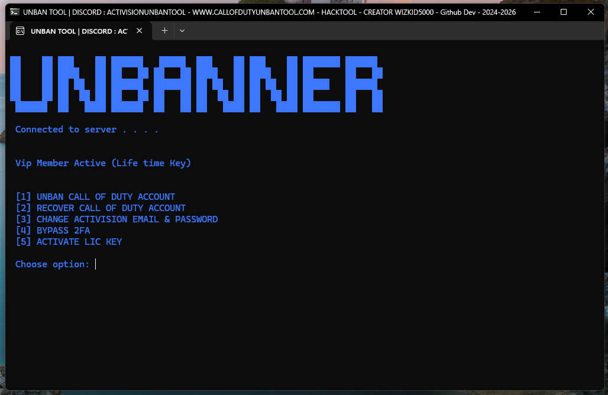Click the '[2] RECOVER CALL OF DUTY ACCOUNT' line

[101, 208]
